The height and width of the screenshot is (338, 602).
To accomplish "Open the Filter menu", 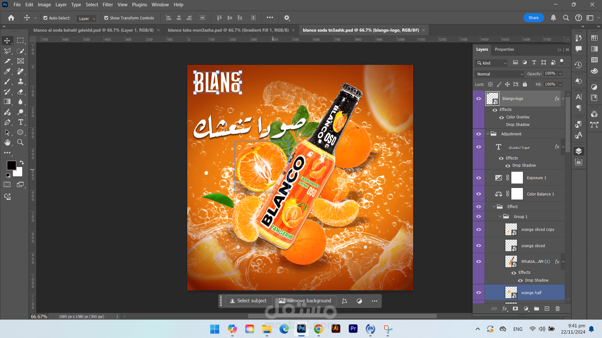I will (108, 5).
